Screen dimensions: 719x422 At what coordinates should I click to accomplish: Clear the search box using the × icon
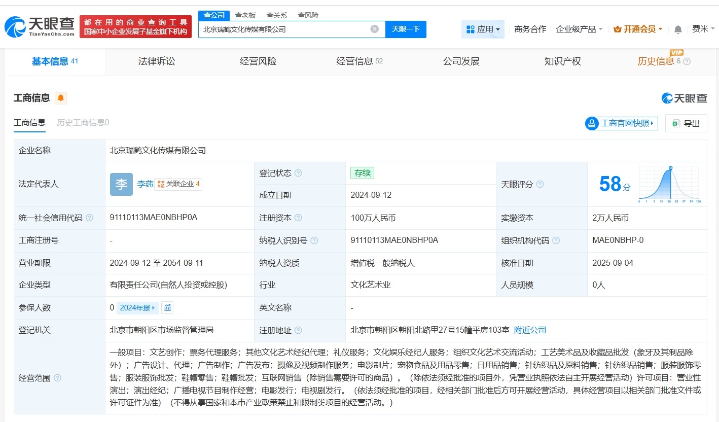click(374, 29)
